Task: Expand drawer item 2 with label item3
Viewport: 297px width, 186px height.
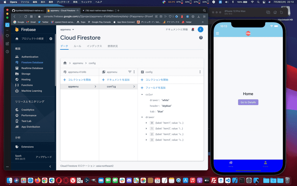Action: pos(146,135)
